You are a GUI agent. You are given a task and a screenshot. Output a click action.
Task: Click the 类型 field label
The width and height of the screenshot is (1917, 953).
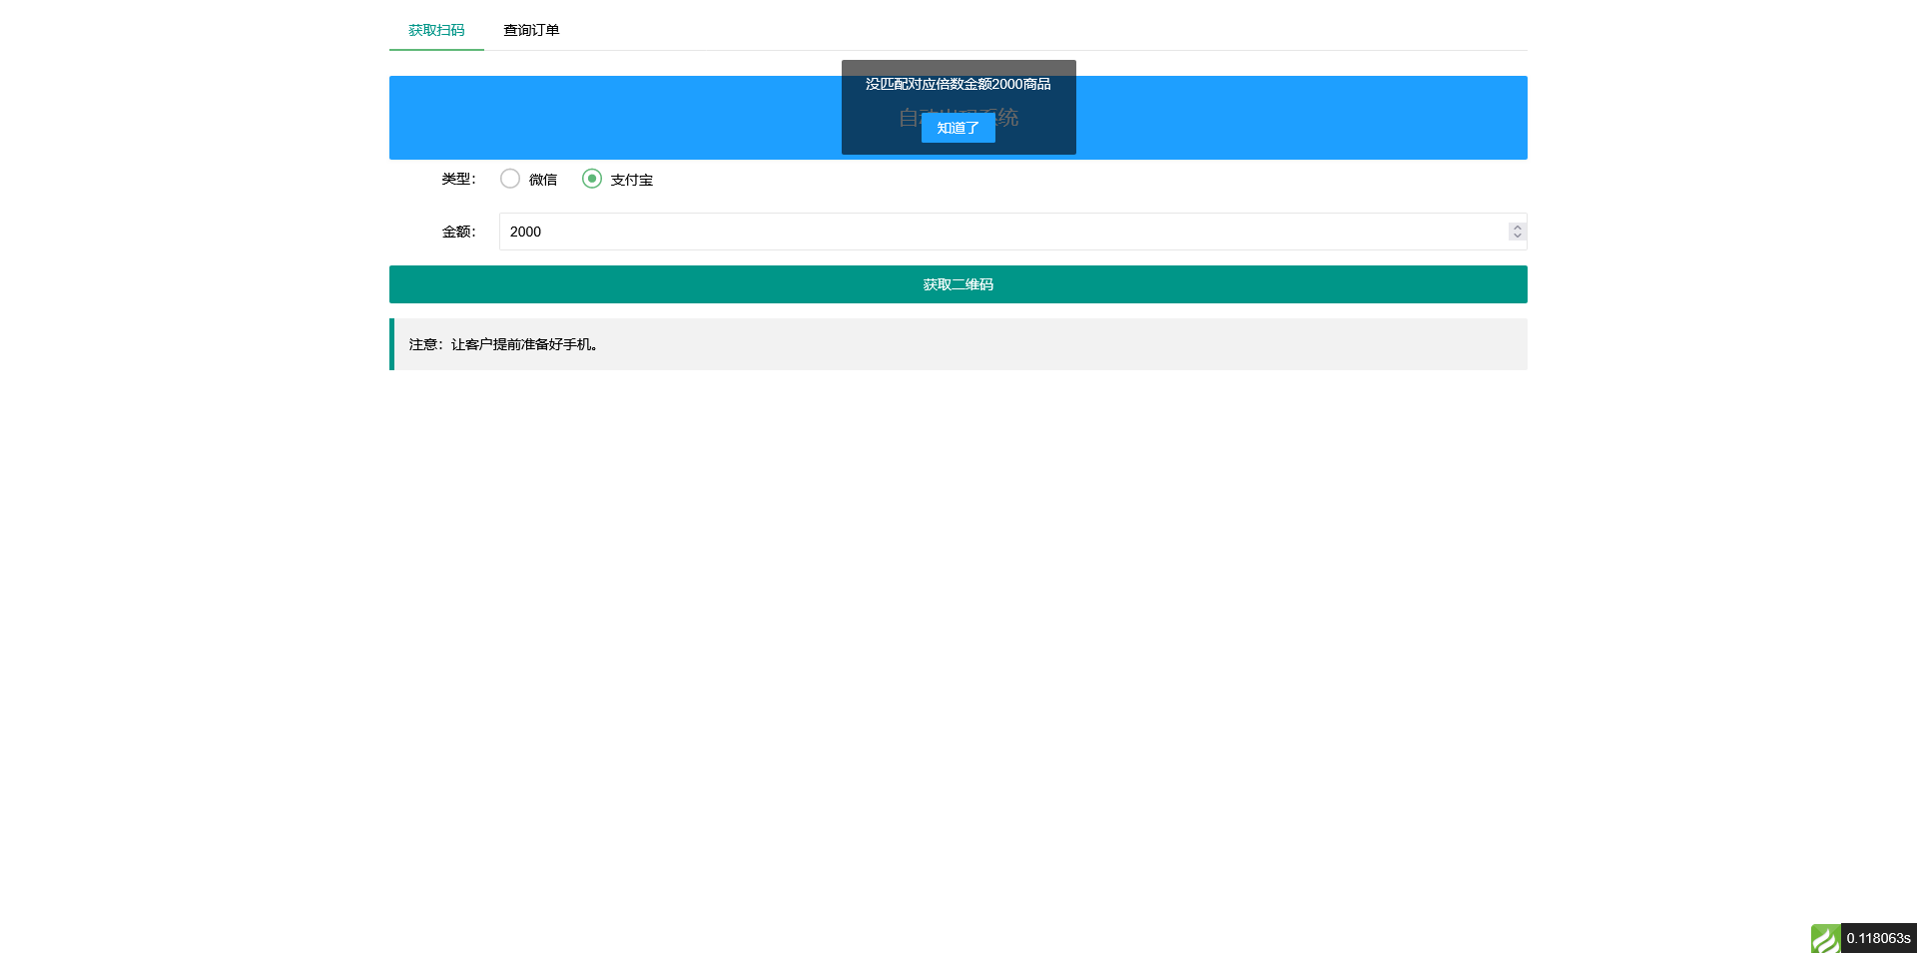coord(458,179)
